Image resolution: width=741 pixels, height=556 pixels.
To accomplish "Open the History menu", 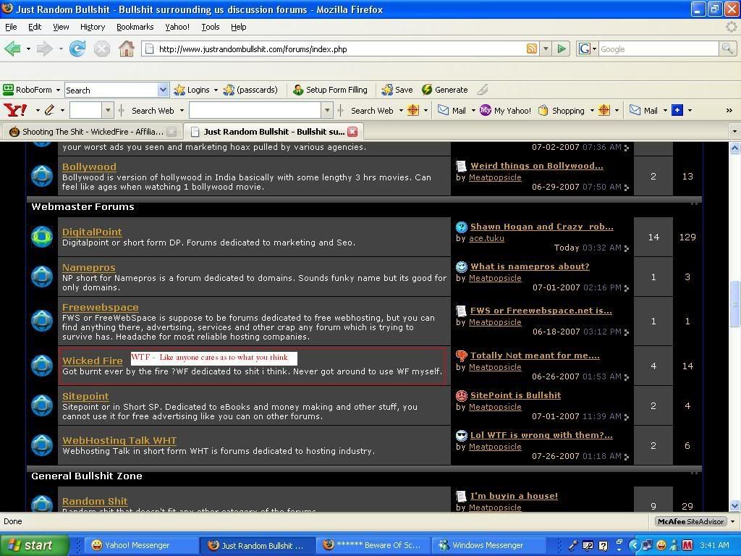I will tap(93, 27).
